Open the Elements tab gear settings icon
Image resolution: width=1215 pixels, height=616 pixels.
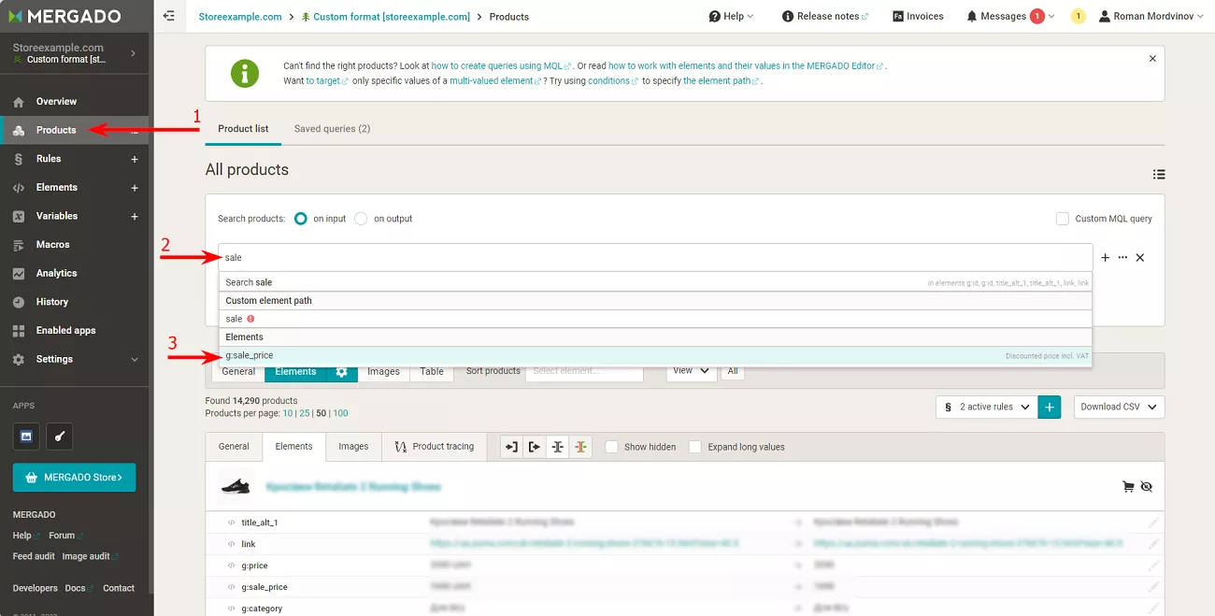point(342,372)
